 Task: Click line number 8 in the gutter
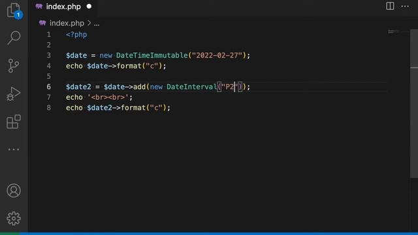coord(48,108)
